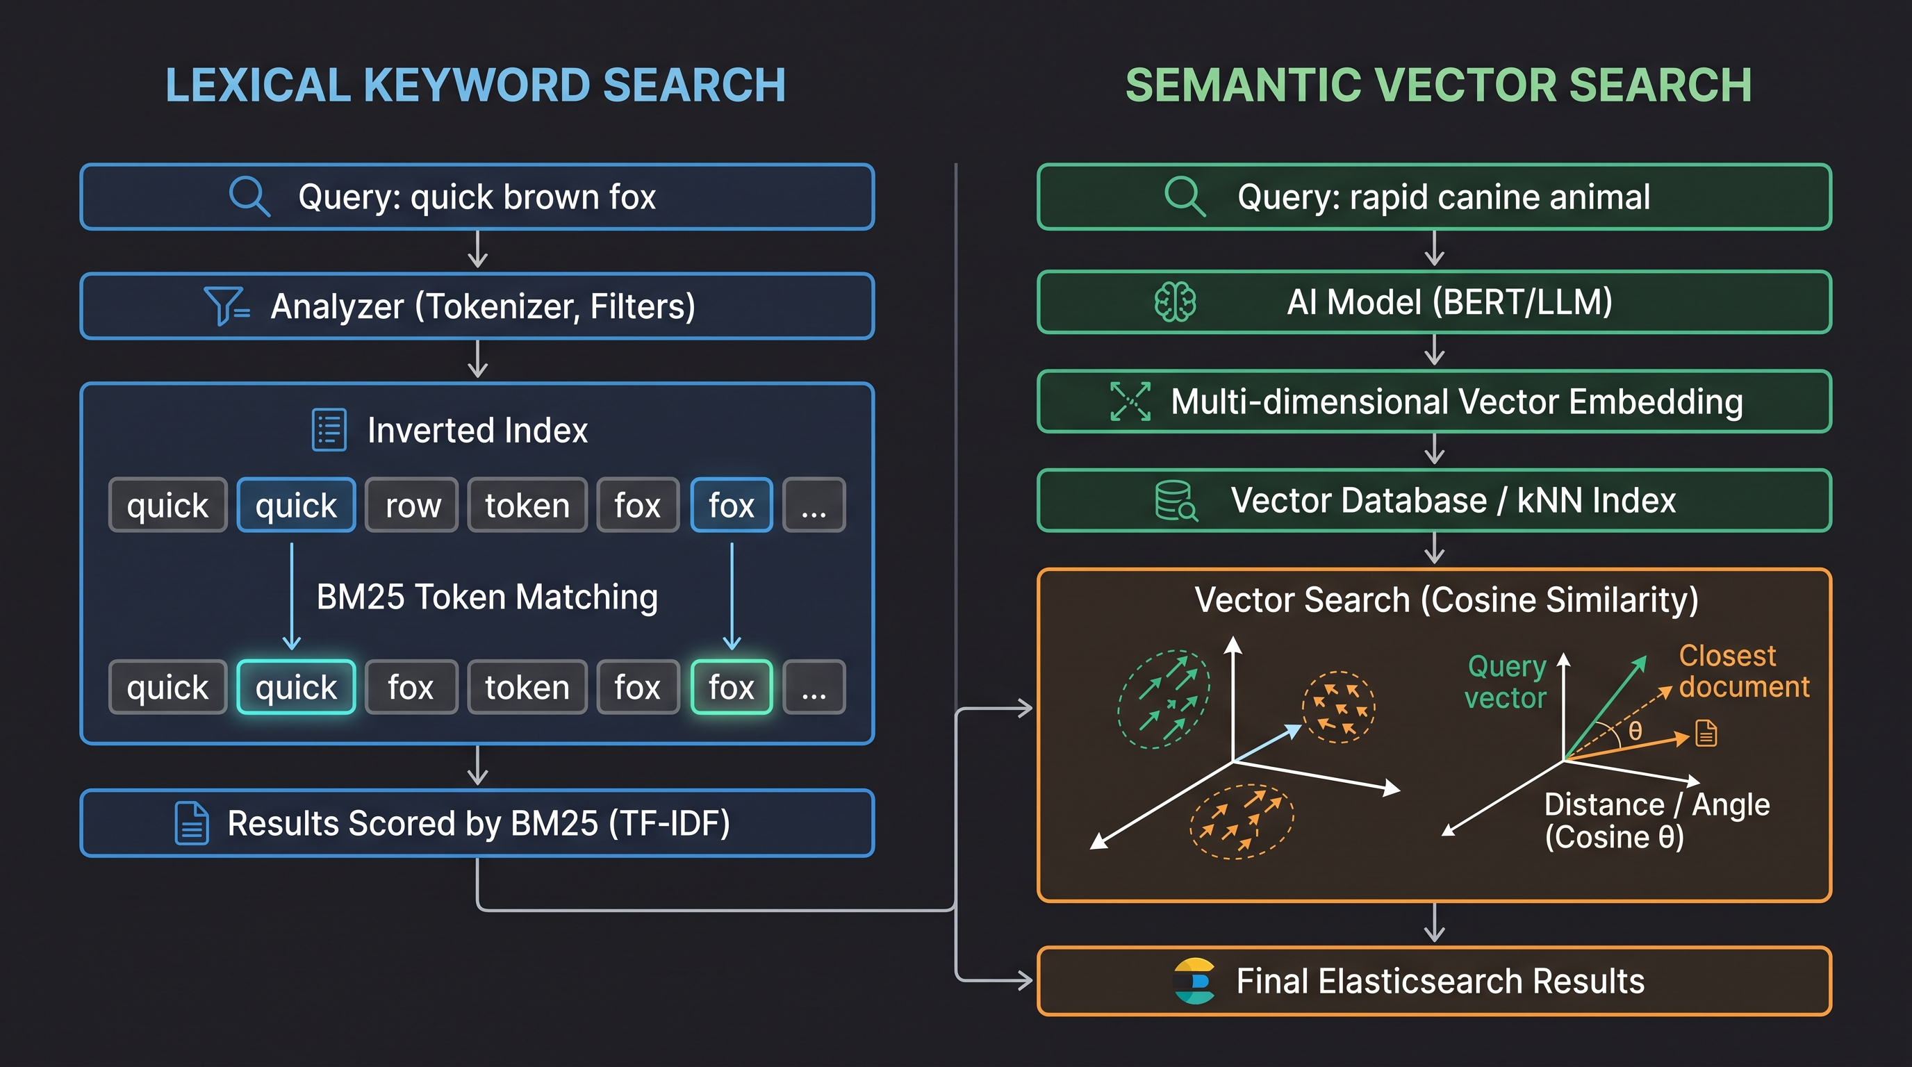Click the θ angle symbol in the diagram
1912x1067 pixels.
coord(1634,731)
